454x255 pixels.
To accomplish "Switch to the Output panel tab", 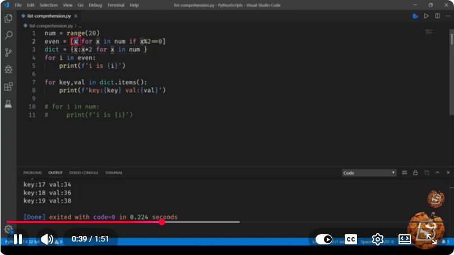I will click(55, 173).
